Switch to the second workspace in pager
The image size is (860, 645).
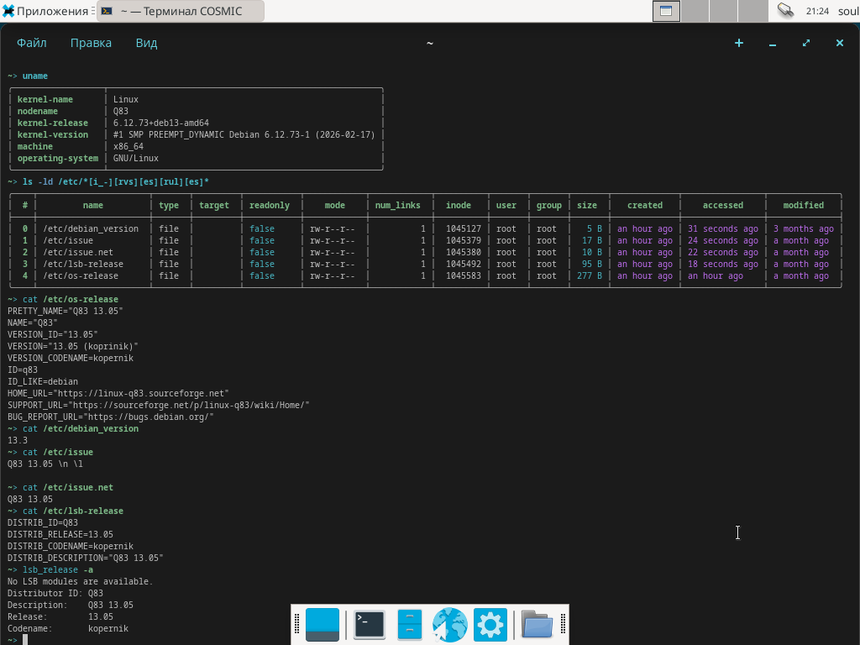tap(695, 11)
